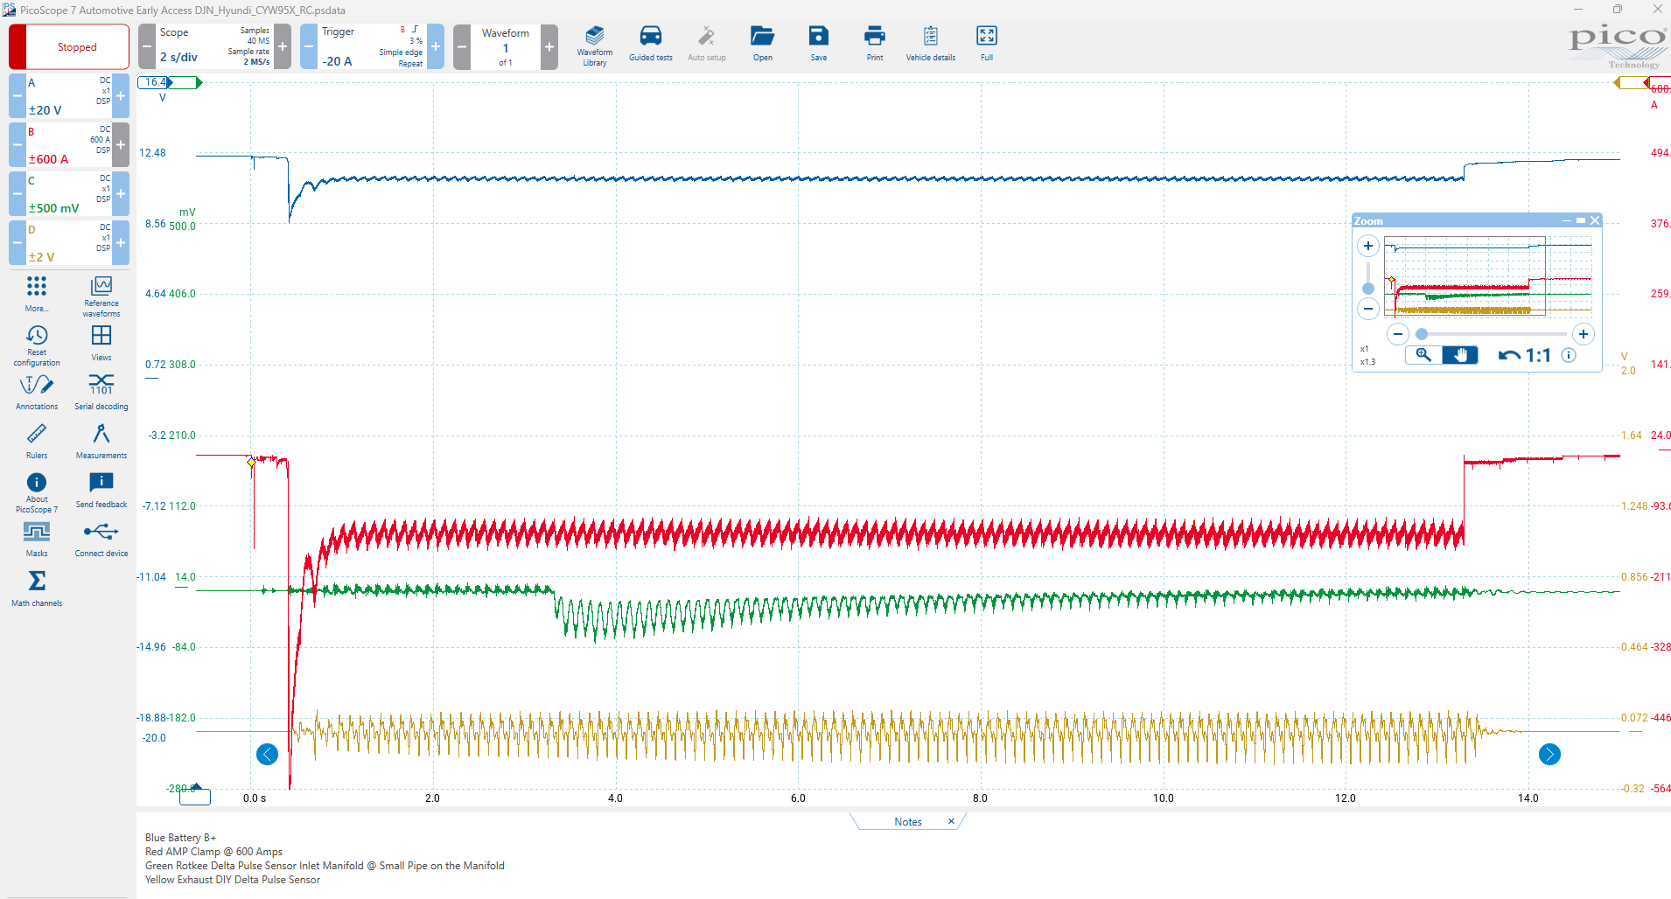This screenshot has height=899, width=1671.
Task: Select magnifier zoom mode in Zoom panel
Action: pyautogui.click(x=1423, y=355)
